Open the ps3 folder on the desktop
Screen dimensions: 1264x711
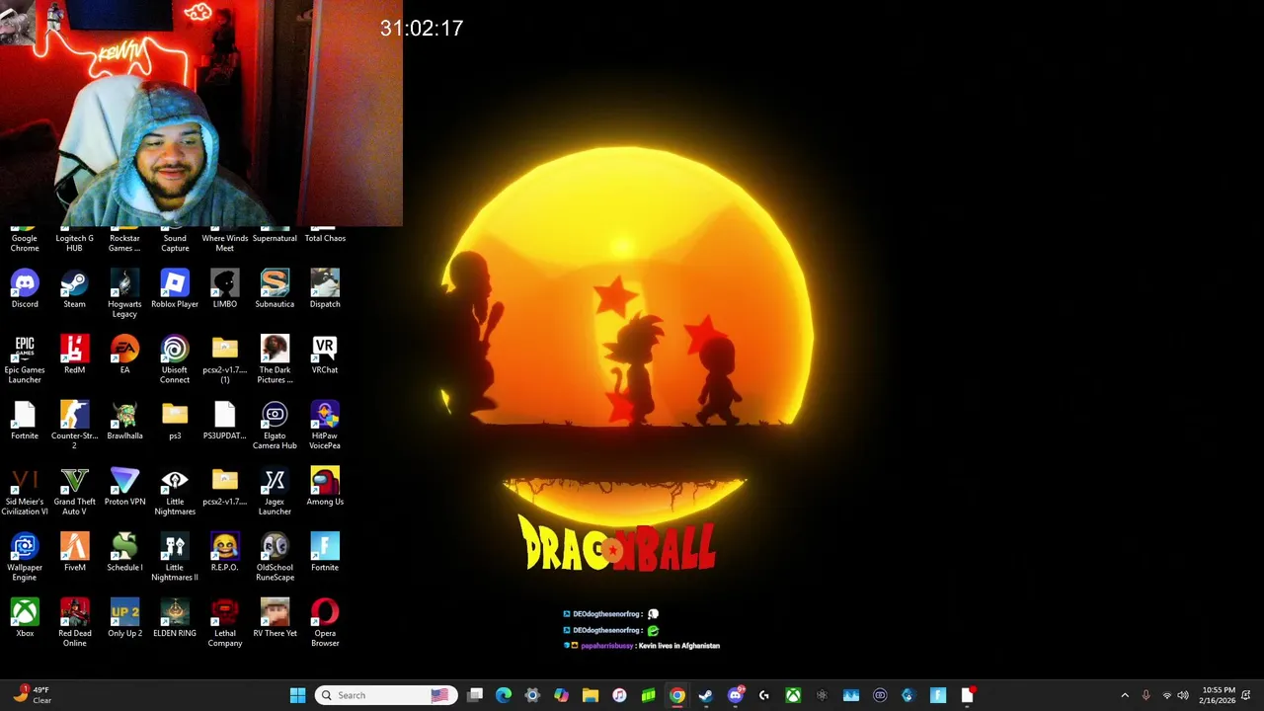175,422
